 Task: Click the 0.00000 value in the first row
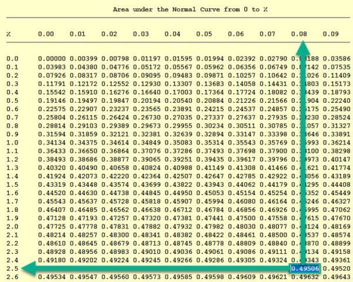51,59
